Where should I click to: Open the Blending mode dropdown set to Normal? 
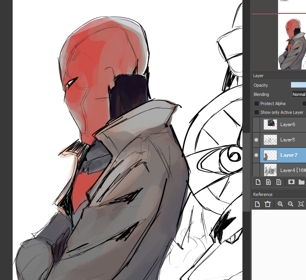click(x=299, y=94)
